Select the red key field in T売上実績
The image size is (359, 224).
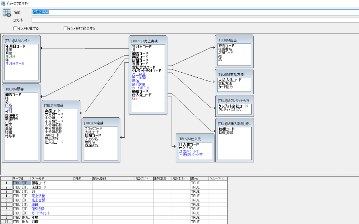(x=134, y=99)
